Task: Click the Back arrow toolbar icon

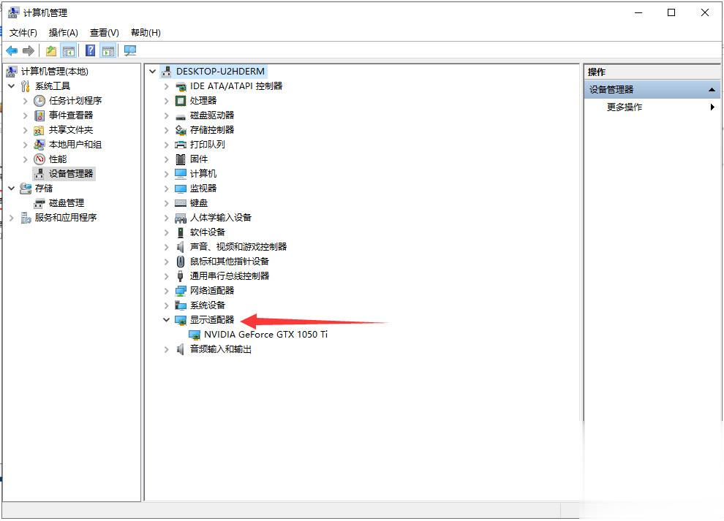Action: pyautogui.click(x=12, y=50)
